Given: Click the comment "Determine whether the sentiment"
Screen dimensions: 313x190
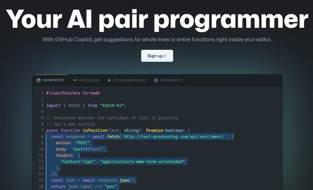Looking at the screenshot, I should (112, 118).
